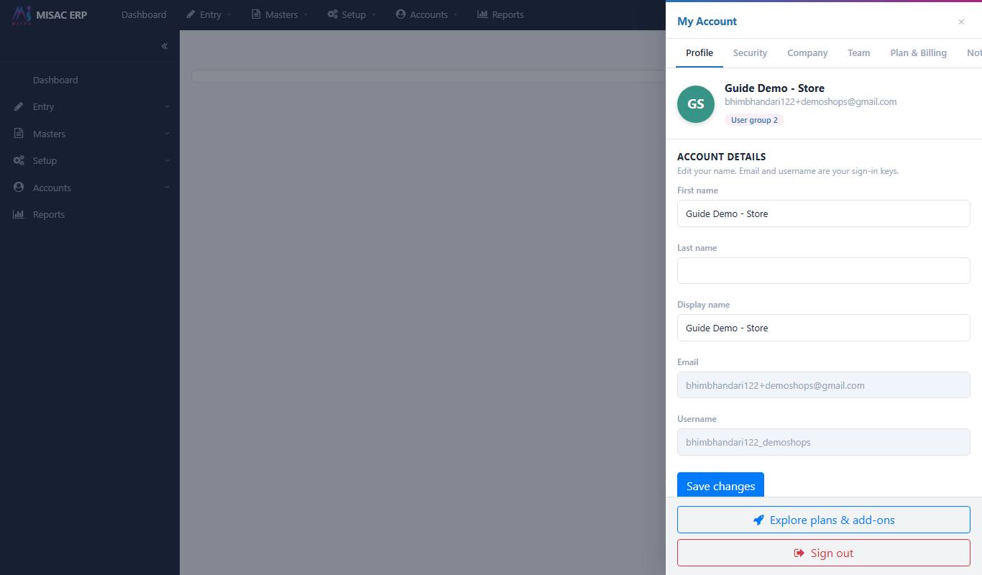Click the GS avatar circle

pyautogui.click(x=696, y=103)
